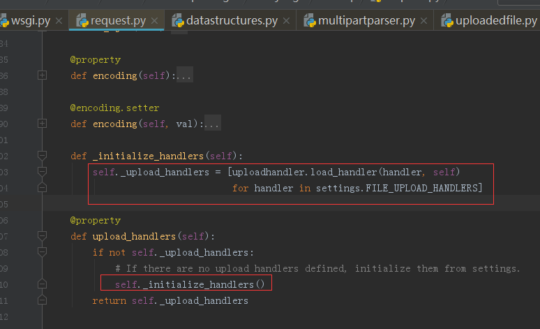Expand the folded encoding(self, val) setter
The image size is (540, 329).
click(x=42, y=124)
